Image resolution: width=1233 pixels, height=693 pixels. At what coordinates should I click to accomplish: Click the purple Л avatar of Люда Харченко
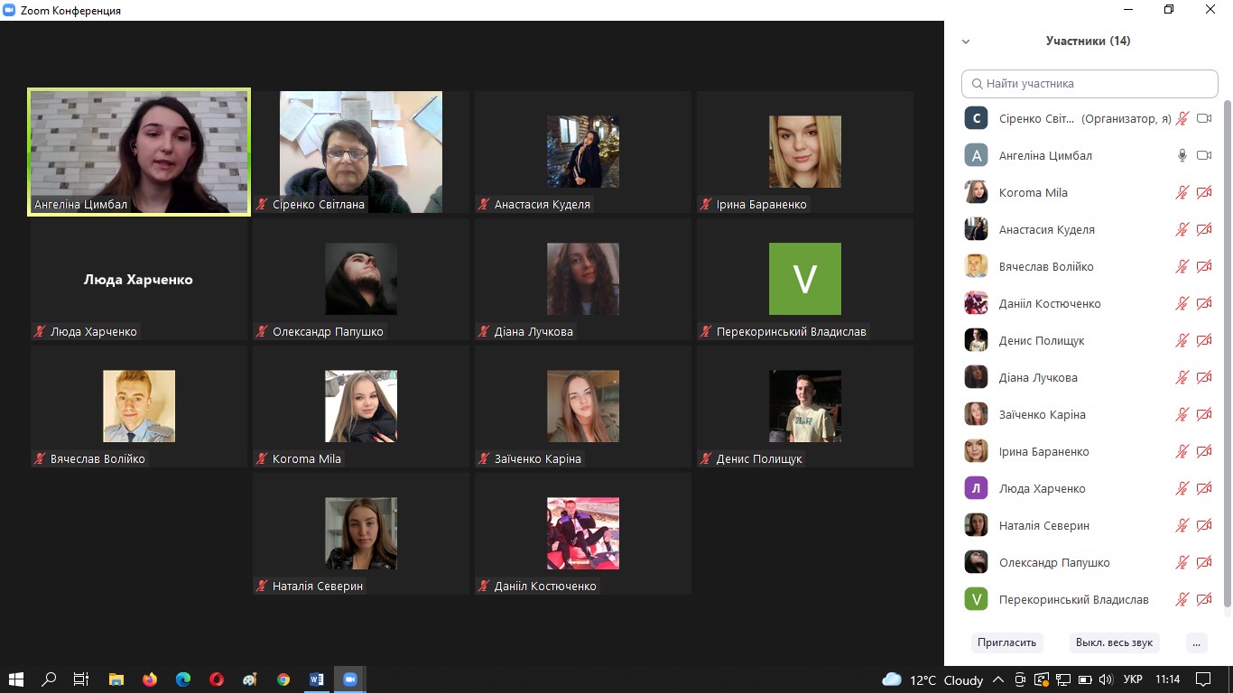(976, 488)
